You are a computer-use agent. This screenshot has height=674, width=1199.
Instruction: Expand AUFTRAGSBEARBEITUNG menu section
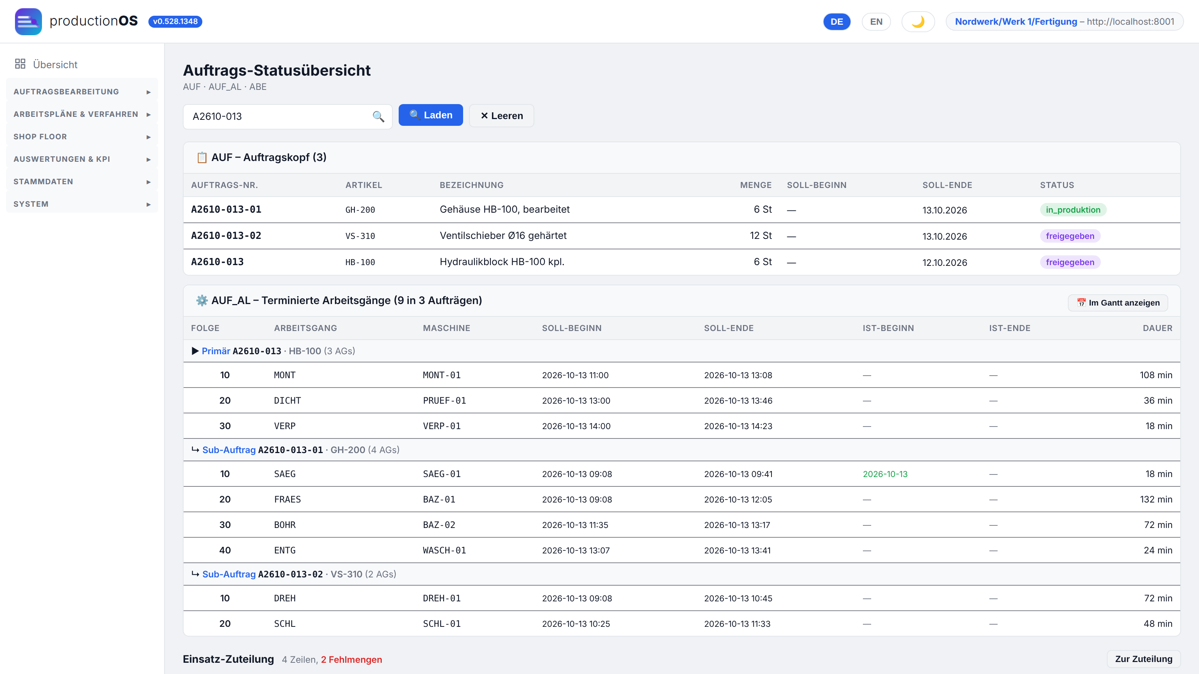[x=82, y=92]
